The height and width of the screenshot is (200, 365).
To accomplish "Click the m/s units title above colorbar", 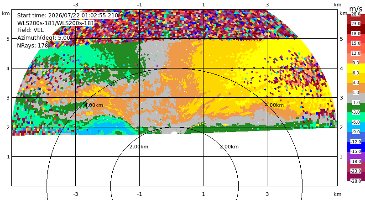I will pyautogui.click(x=356, y=9).
